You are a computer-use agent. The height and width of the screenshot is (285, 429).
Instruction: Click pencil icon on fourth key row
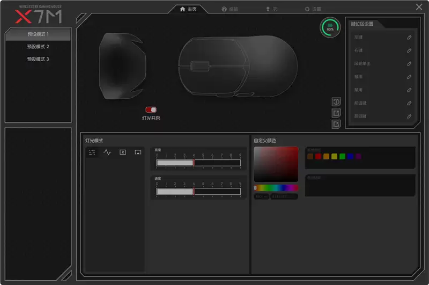pos(409,77)
